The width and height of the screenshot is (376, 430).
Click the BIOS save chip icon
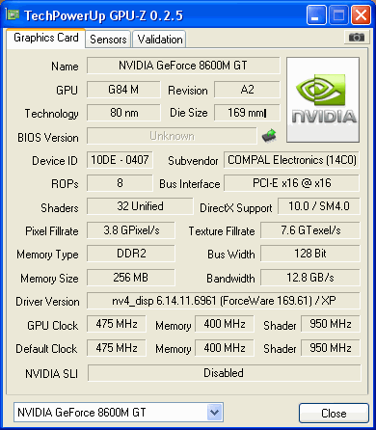(269, 136)
